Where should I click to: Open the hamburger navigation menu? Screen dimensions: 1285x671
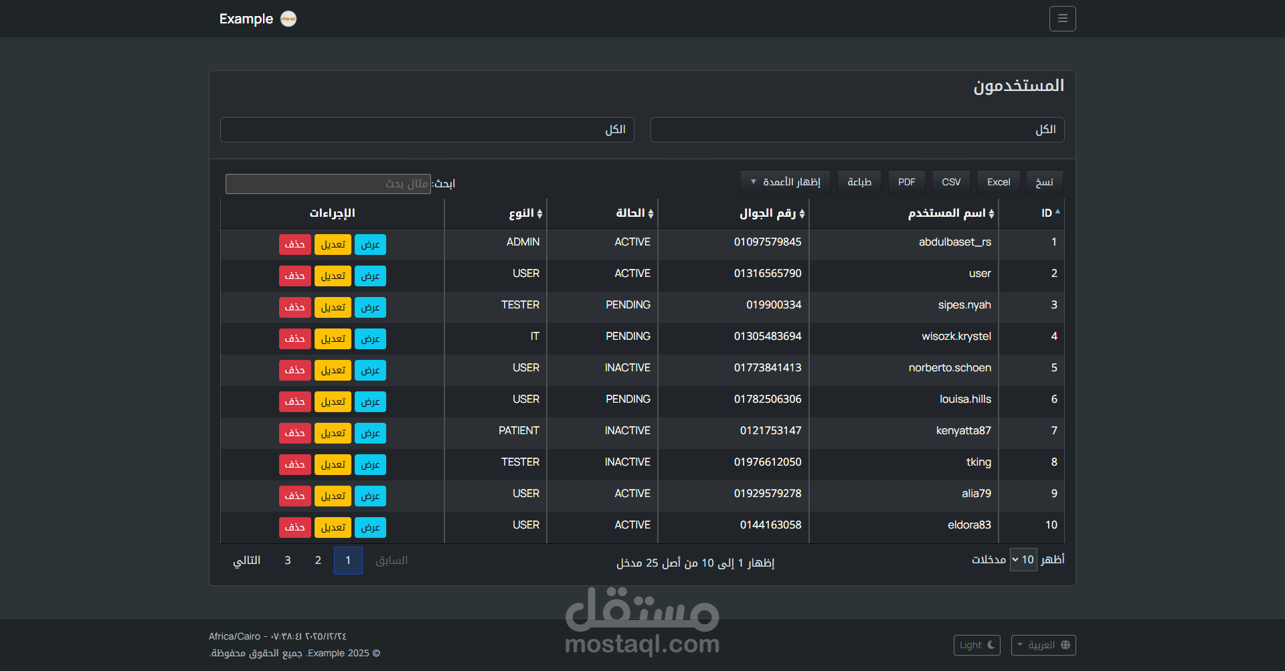tap(1062, 19)
